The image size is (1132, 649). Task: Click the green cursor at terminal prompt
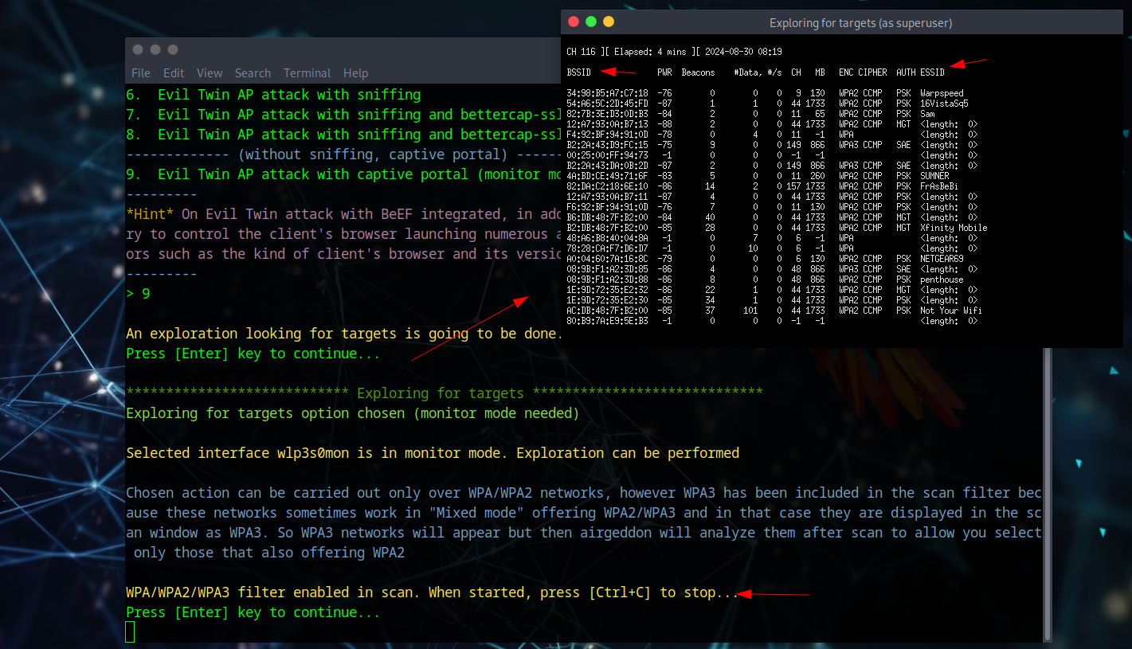pyautogui.click(x=131, y=632)
